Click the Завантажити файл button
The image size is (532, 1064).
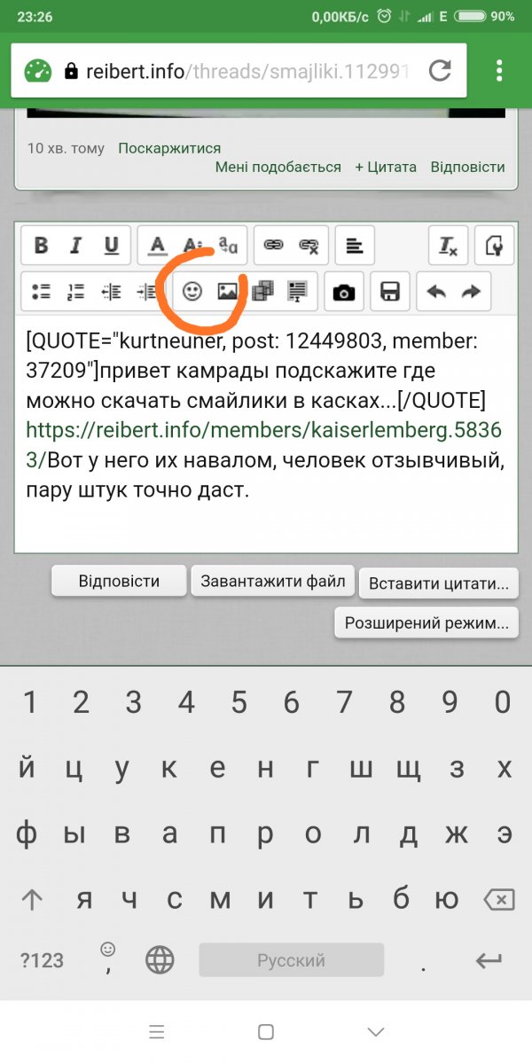[273, 582]
